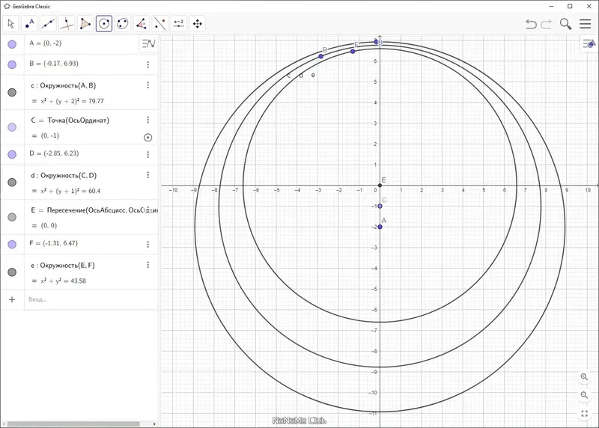Viewport: 599px width, 428px height.
Task: Select the c : Окружность(A, B) definition
Action: pyautogui.click(x=64, y=85)
